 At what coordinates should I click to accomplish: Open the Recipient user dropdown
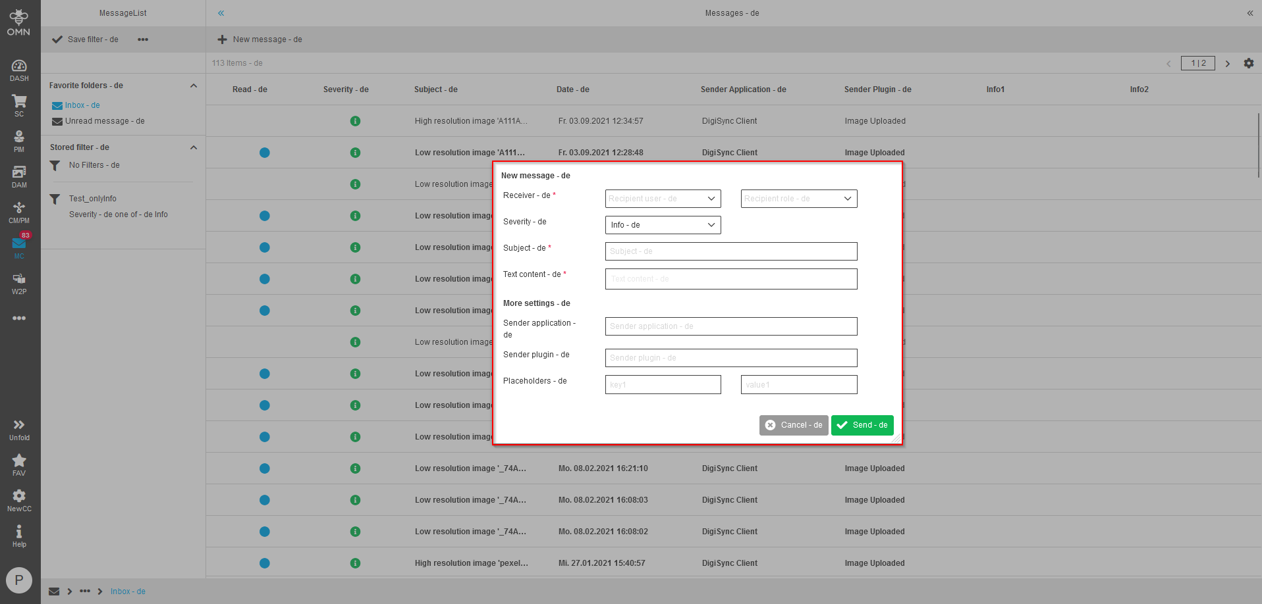pyautogui.click(x=663, y=199)
